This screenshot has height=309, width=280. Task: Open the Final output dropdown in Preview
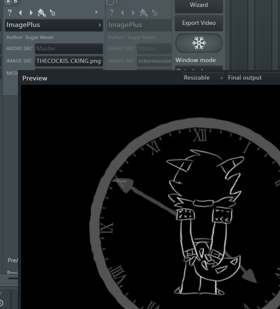click(x=253, y=78)
